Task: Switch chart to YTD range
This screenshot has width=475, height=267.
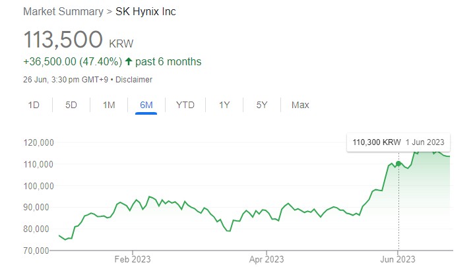Action: click(185, 105)
